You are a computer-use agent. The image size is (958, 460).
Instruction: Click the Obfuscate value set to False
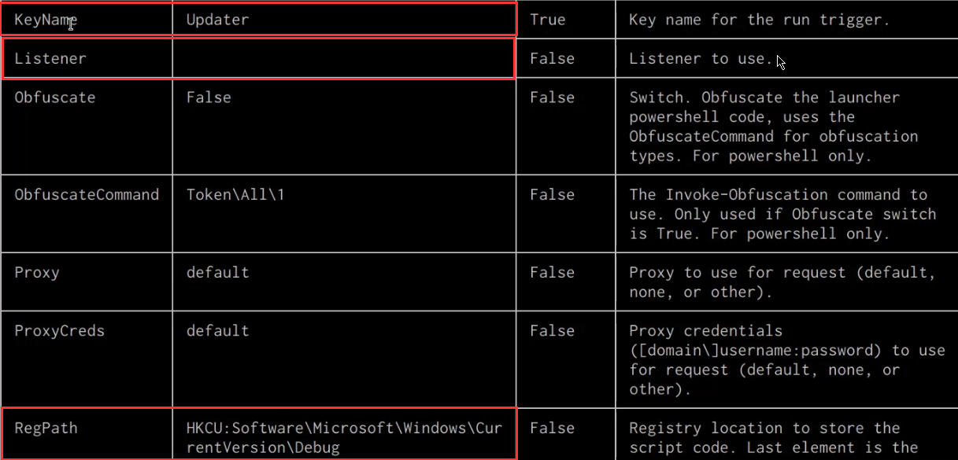pos(209,98)
